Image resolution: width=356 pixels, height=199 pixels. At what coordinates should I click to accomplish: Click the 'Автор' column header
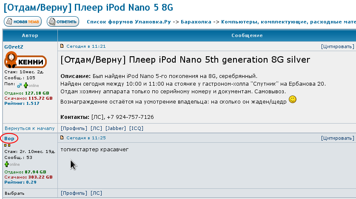pos(30,35)
